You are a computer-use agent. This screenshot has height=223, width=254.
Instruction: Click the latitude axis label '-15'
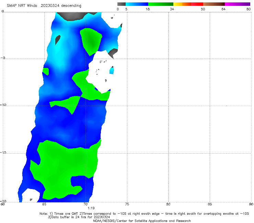point(3,152)
